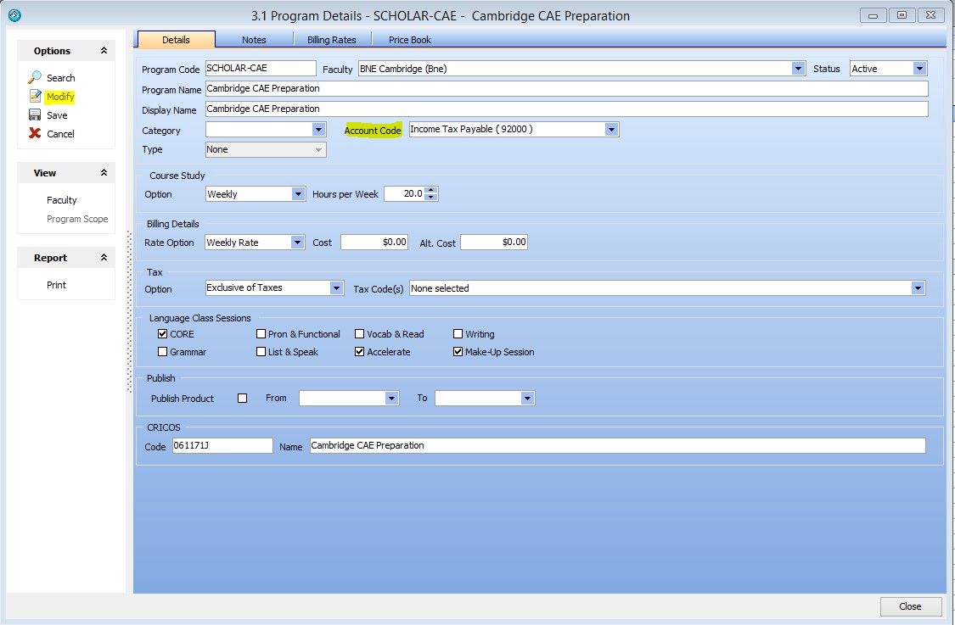Viewport: 955px width, 625px height.
Task: Click the Close button
Action: pos(910,606)
